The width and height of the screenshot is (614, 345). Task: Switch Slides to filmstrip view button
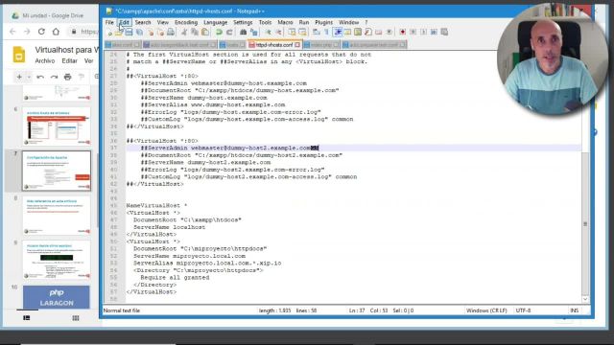click(x=27, y=318)
